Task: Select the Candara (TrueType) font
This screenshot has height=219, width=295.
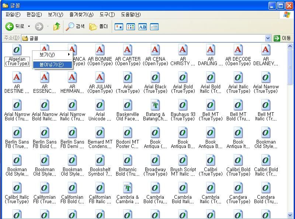Action: (238, 193)
